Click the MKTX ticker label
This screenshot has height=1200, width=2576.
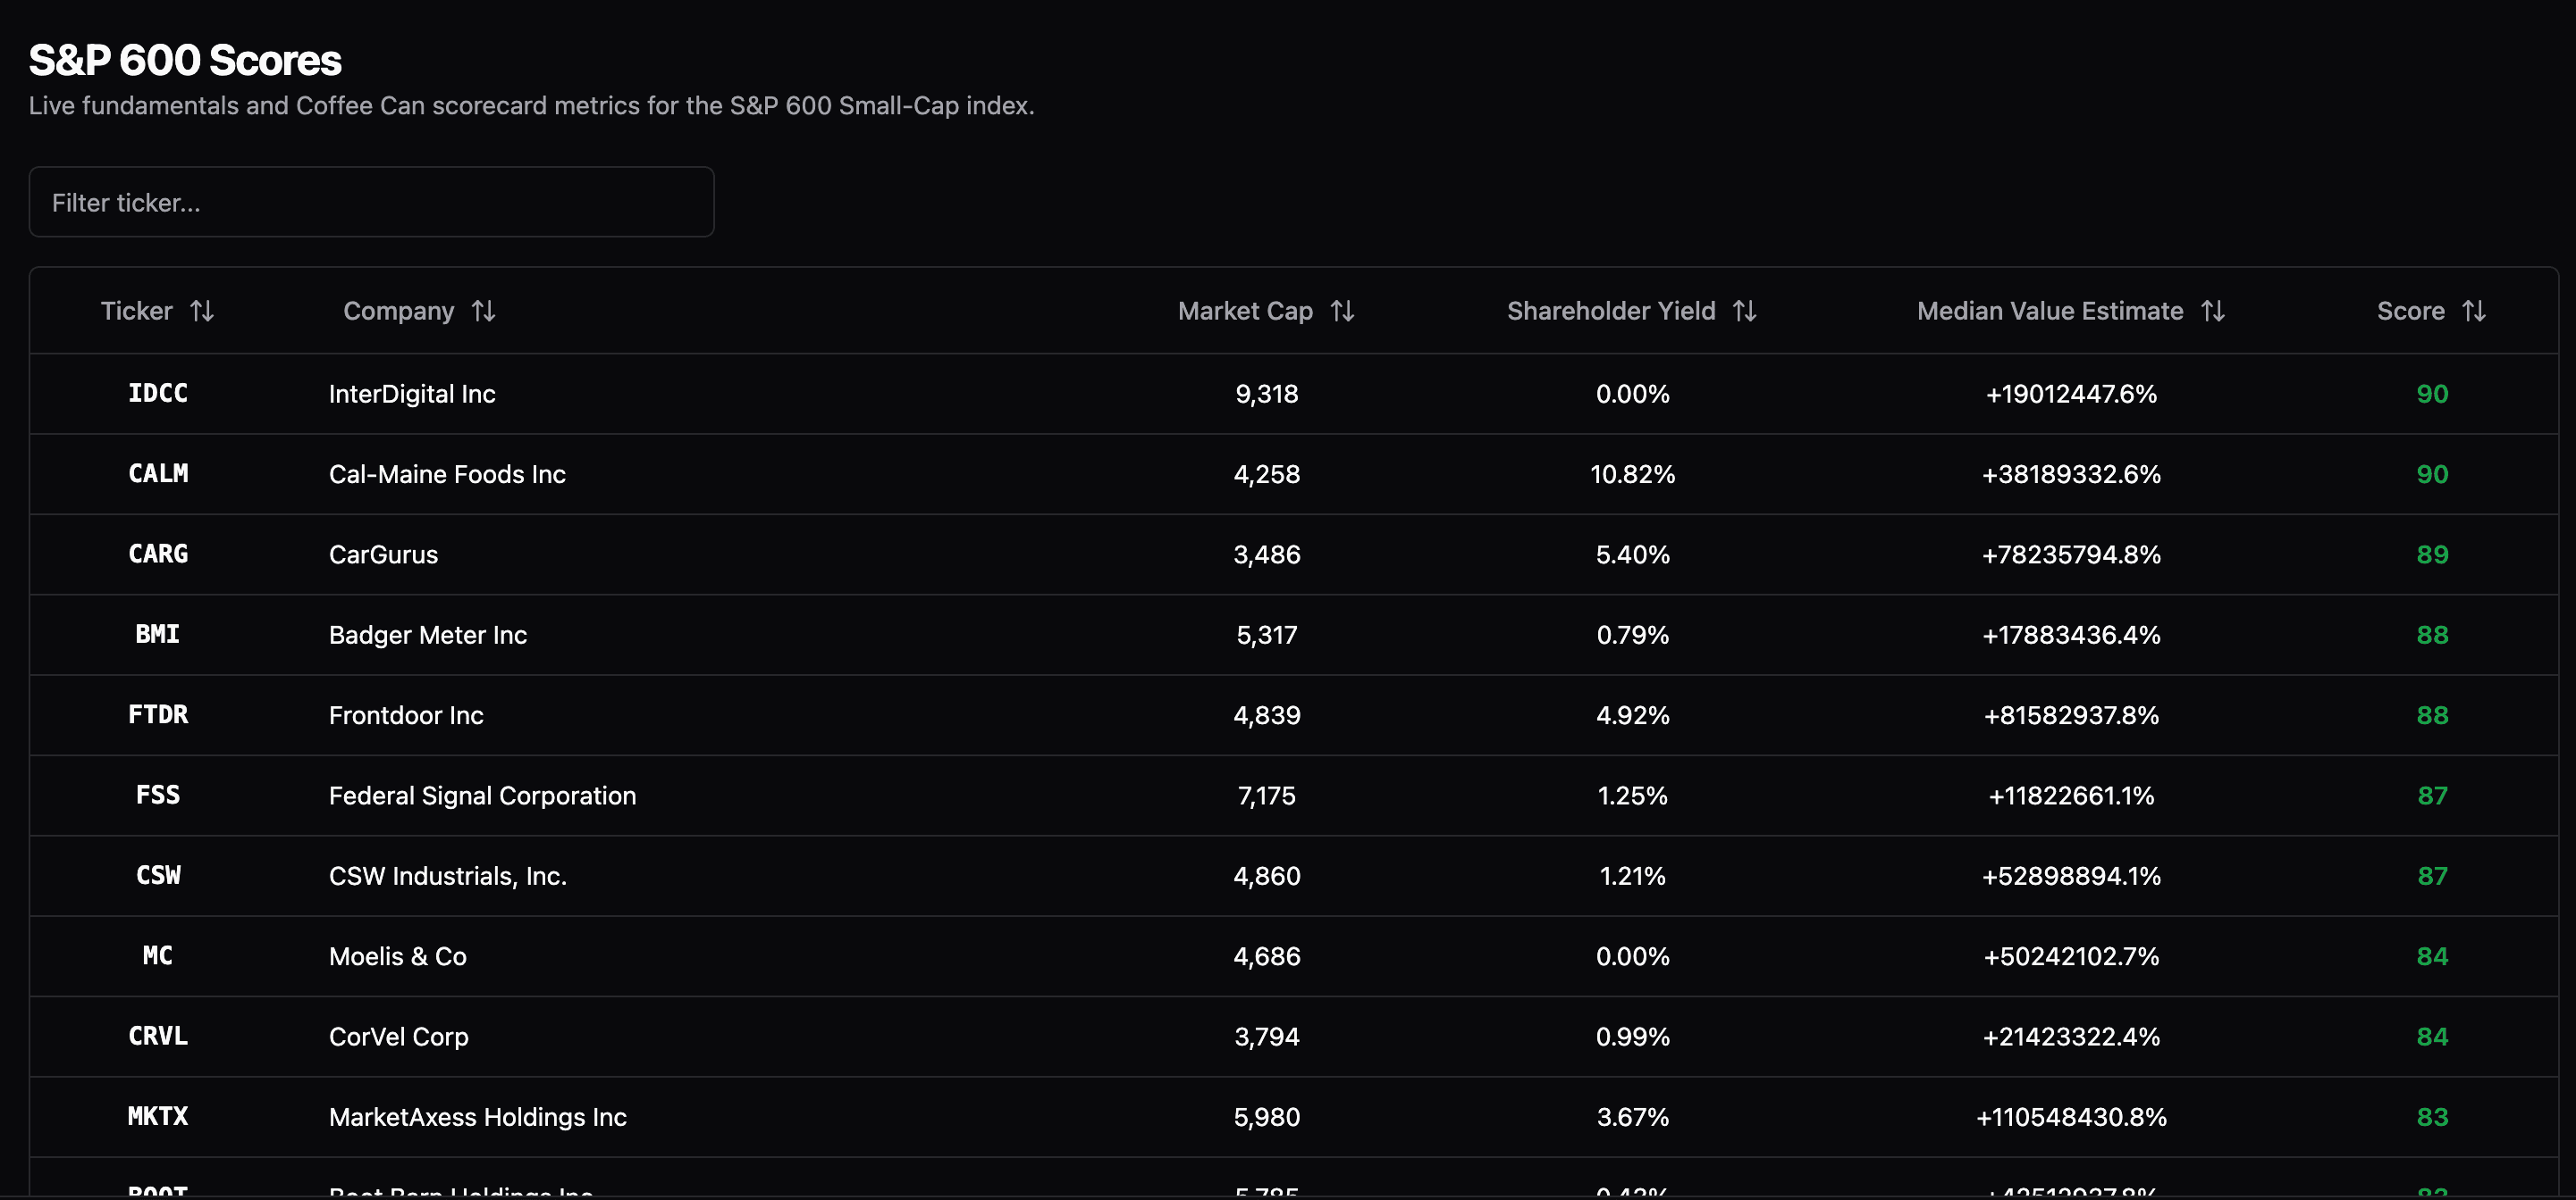point(158,1117)
